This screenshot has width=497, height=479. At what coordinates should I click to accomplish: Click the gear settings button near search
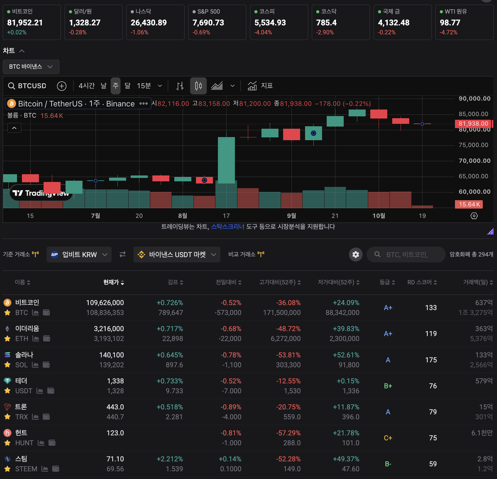pos(356,254)
